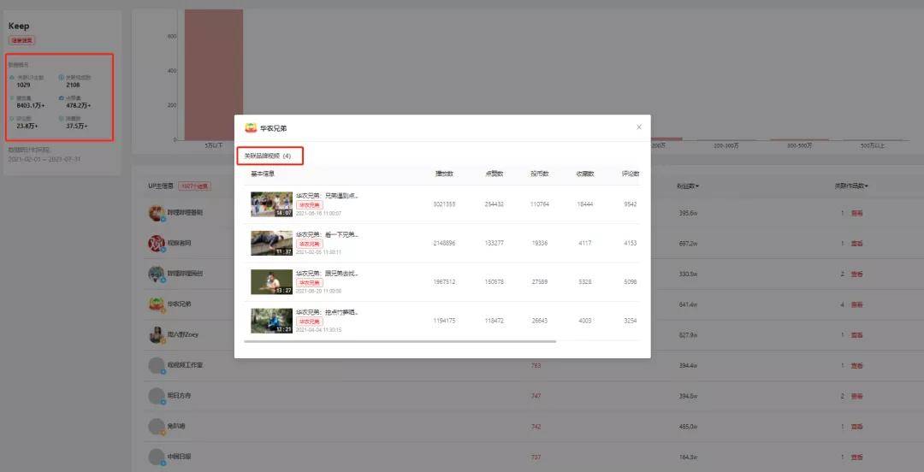Click the Keep brand title
Viewport: 924px width, 472px height.
click(x=19, y=26)
